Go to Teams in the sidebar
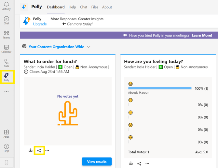 [7, 35]
